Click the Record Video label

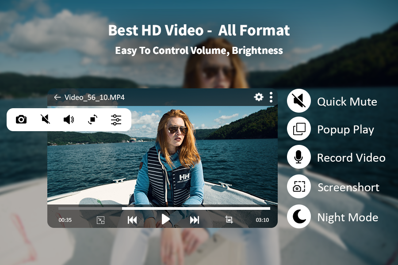(x=351, y=158)
